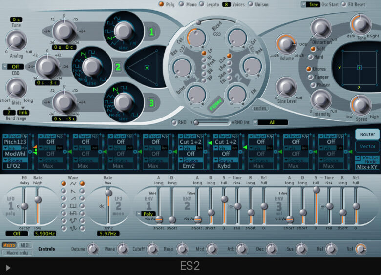Click oscillator 1 wave selector knob
This screenshot has height=275, width=381.
(x=124, y=31)
